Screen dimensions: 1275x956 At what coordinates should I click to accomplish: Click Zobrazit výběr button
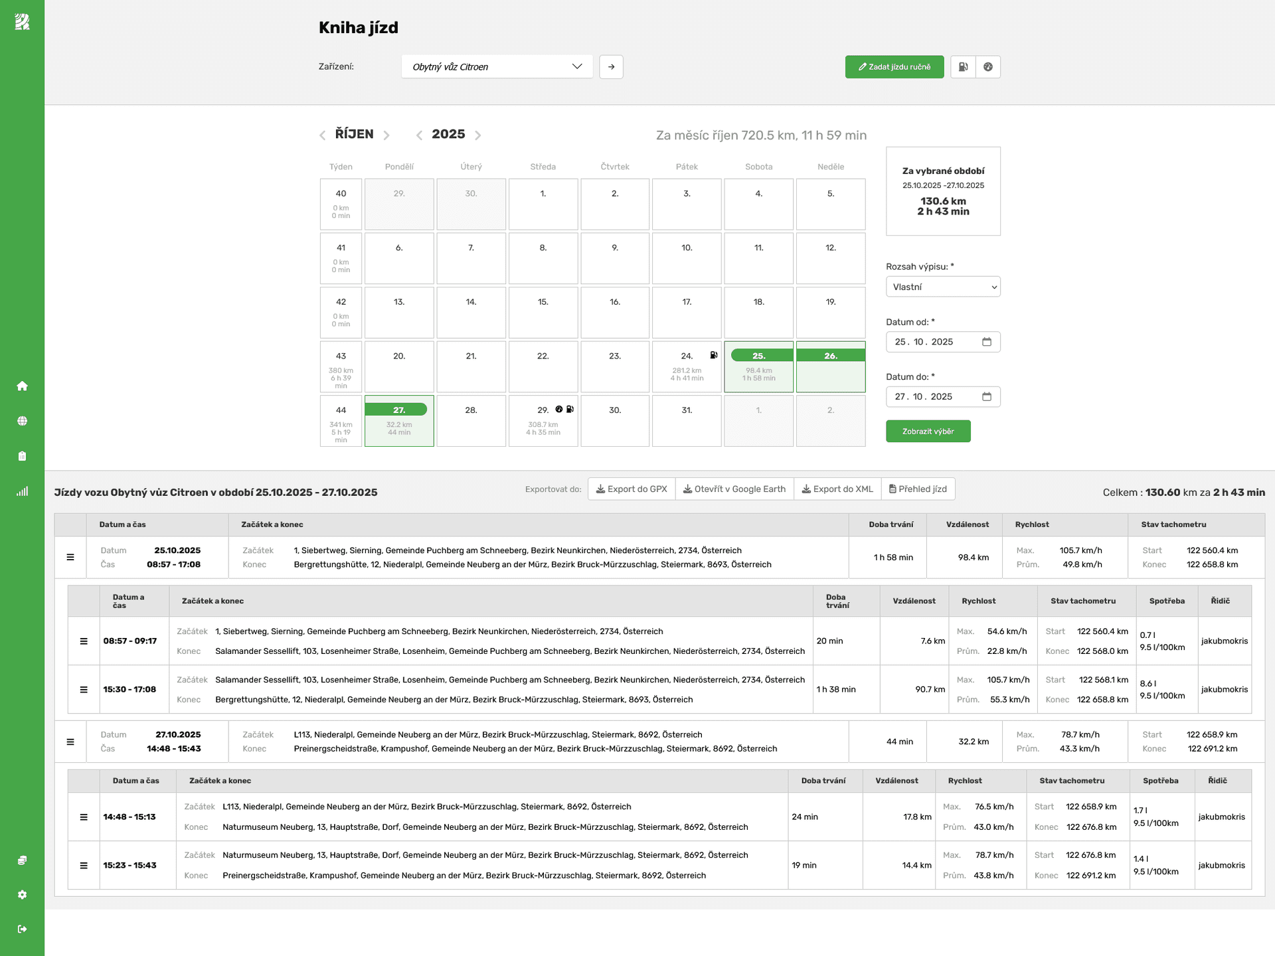click(928, 432)
